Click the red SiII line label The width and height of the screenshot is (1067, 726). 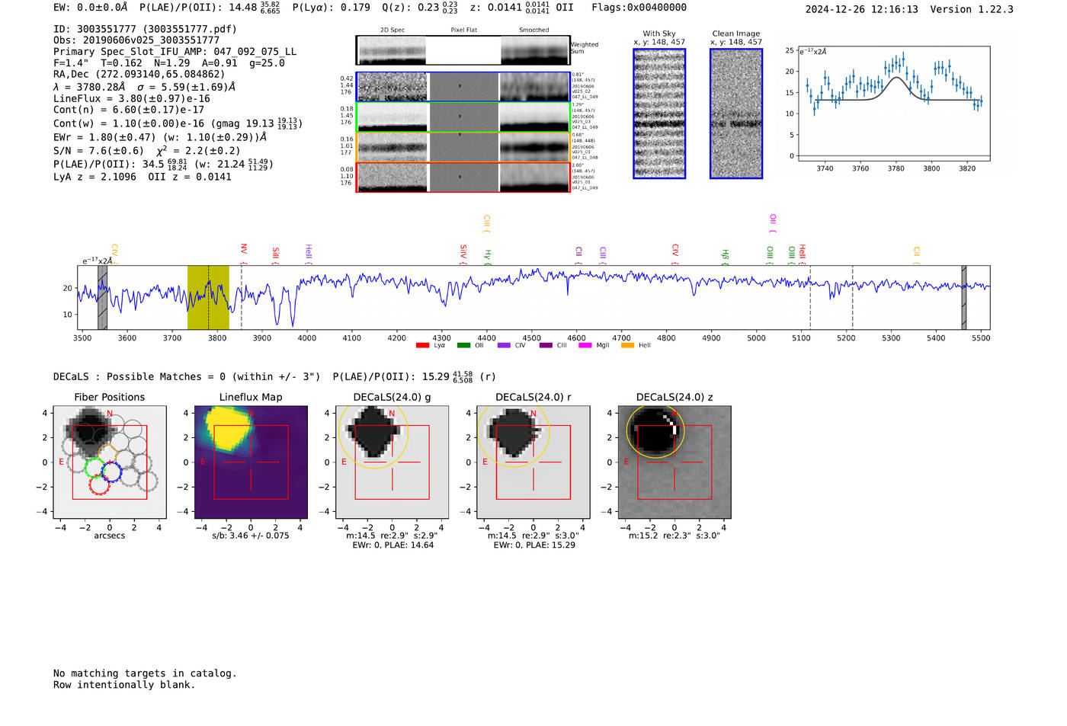(276, 256)
